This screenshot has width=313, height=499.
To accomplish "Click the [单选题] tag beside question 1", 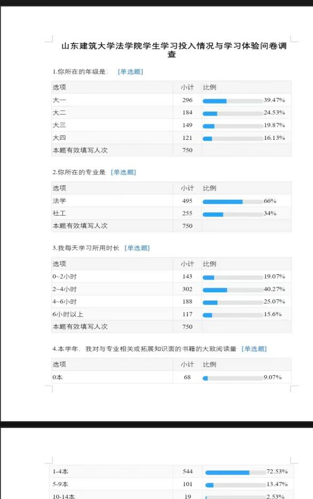I will 130,72.
